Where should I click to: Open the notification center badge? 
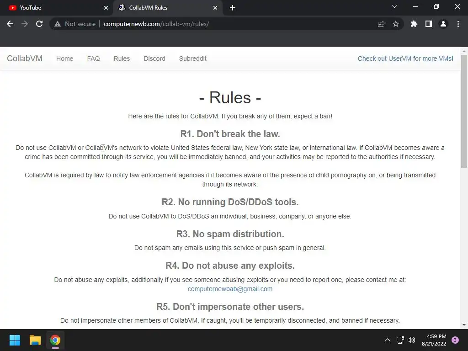[455, 340]
